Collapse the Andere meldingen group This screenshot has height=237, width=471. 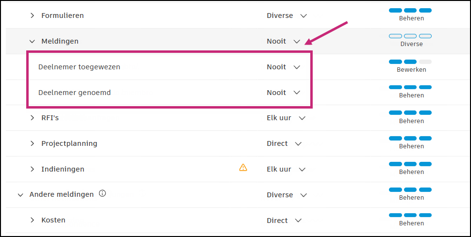pos(20,195)
